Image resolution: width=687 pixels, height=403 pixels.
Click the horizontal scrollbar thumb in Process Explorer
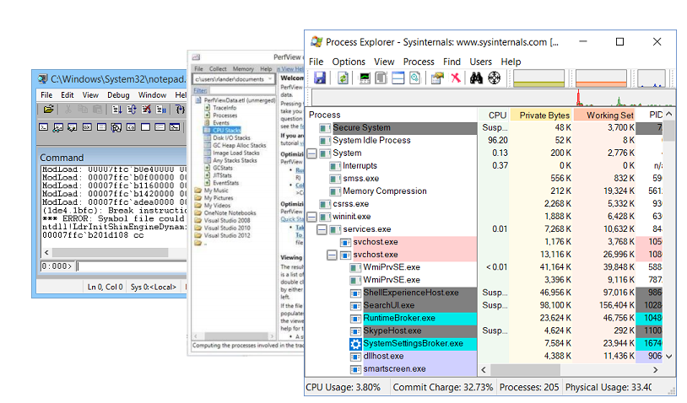click(525, 370)
